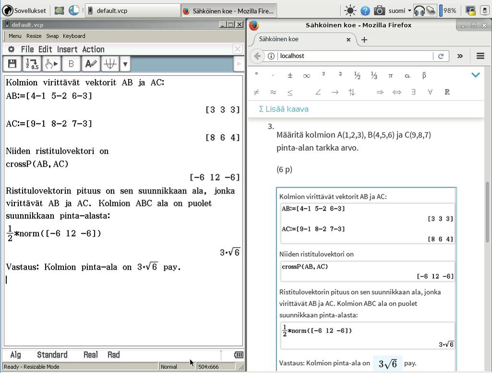
Task: Click the Σ Lisää kaava link
Action: click(x=283, y=109)
